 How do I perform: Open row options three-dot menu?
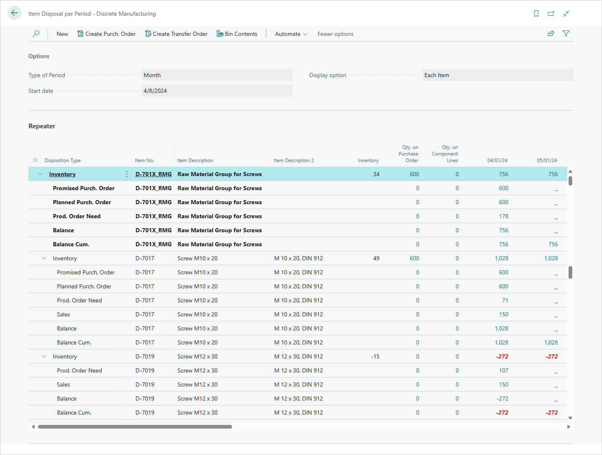tap(127, 174)
